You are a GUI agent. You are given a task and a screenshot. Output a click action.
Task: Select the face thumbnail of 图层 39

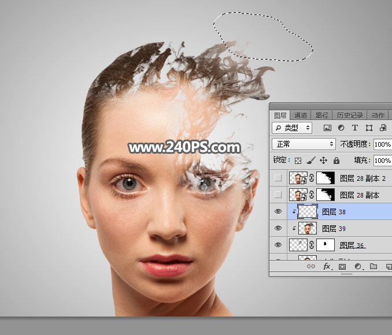pos(308,228)
